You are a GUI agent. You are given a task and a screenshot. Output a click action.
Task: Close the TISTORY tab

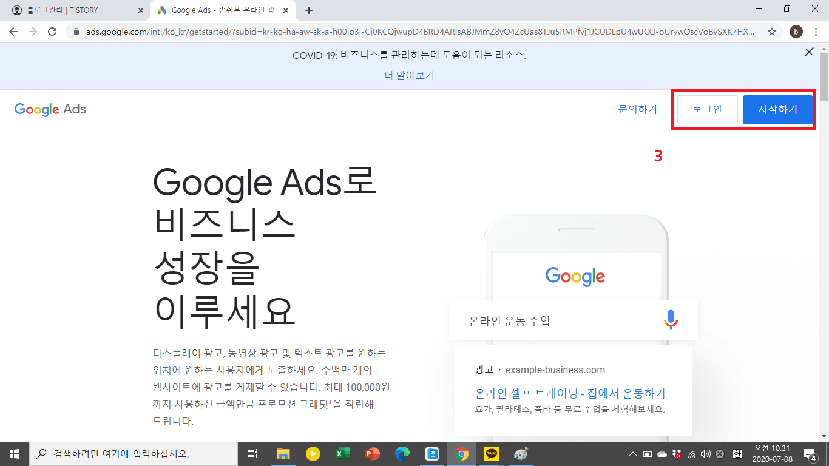point(140,10)
